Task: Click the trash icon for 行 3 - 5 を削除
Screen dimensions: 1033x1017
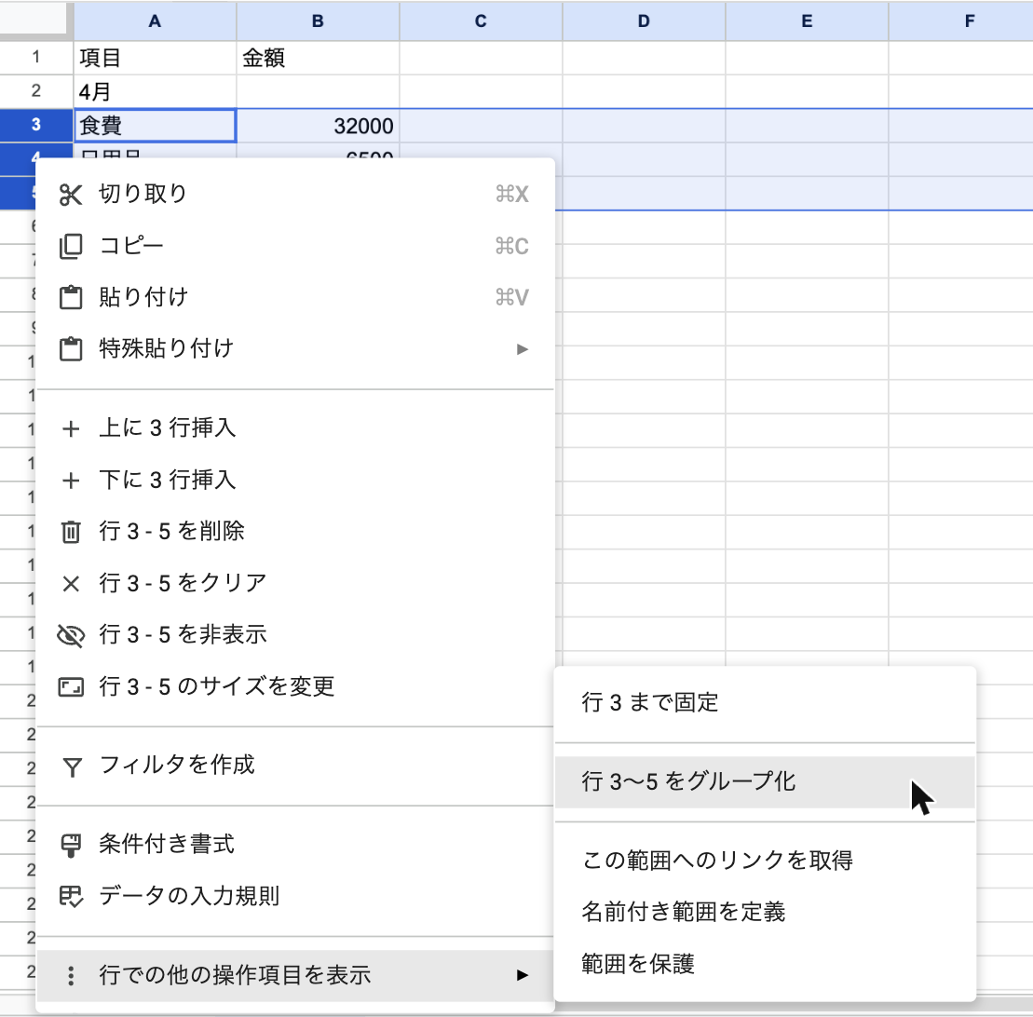Action: [71, 532]
